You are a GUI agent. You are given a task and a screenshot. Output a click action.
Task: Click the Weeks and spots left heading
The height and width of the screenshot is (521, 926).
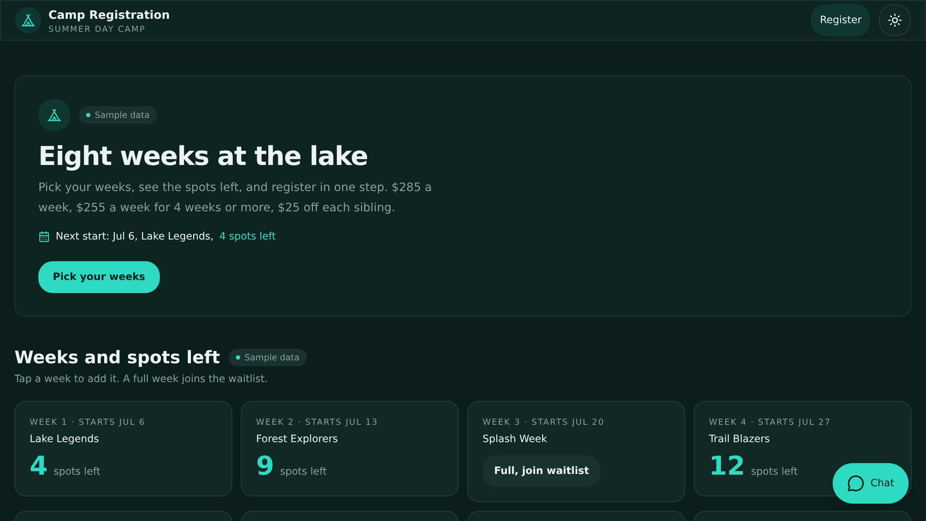coord(117,357)
